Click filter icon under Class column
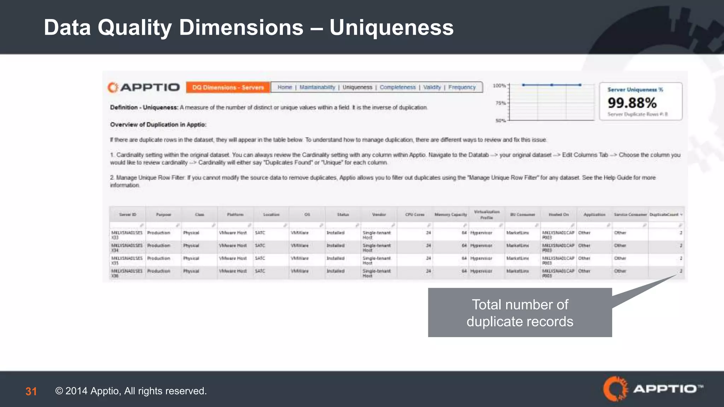Viewport: 724px width, 407px height. pyautogui.click(x=214, y=225)
